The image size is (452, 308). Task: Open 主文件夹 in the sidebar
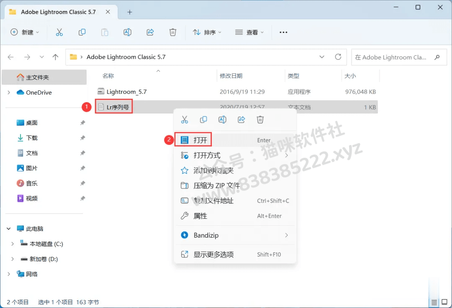[x=44, y=77]
